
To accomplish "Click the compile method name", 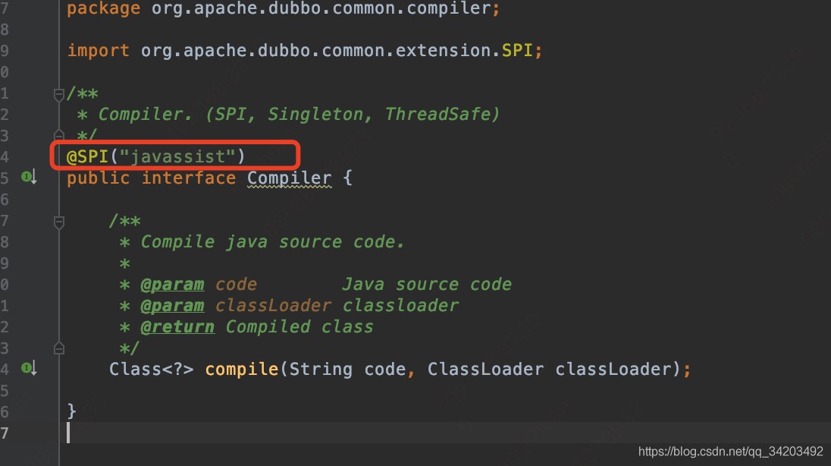I will coord(242,370).
